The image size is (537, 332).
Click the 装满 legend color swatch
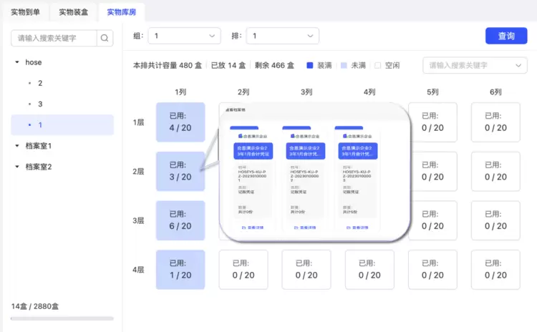pyautogui.click(x=310, y=65)
